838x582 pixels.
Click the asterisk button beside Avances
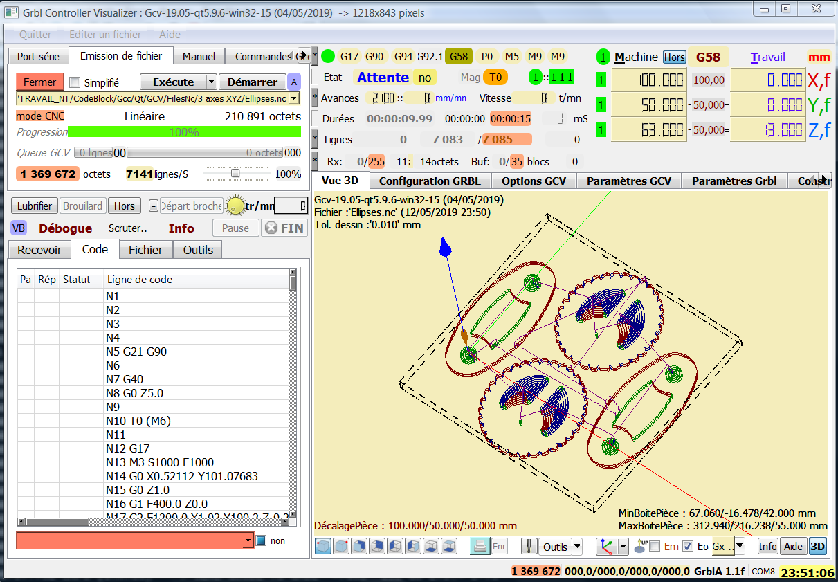(315, 98)
